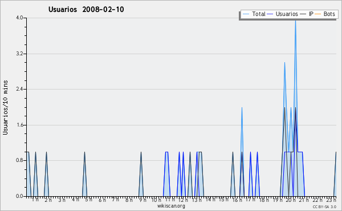This screenshot has width=342, height=211.
Task: Click the '1 h' x-axis label
Action: tap(35, 200)
